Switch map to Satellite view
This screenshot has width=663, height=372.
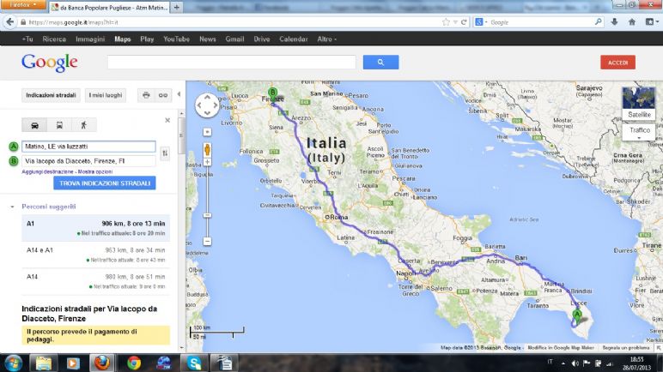[x=639, y=103]
